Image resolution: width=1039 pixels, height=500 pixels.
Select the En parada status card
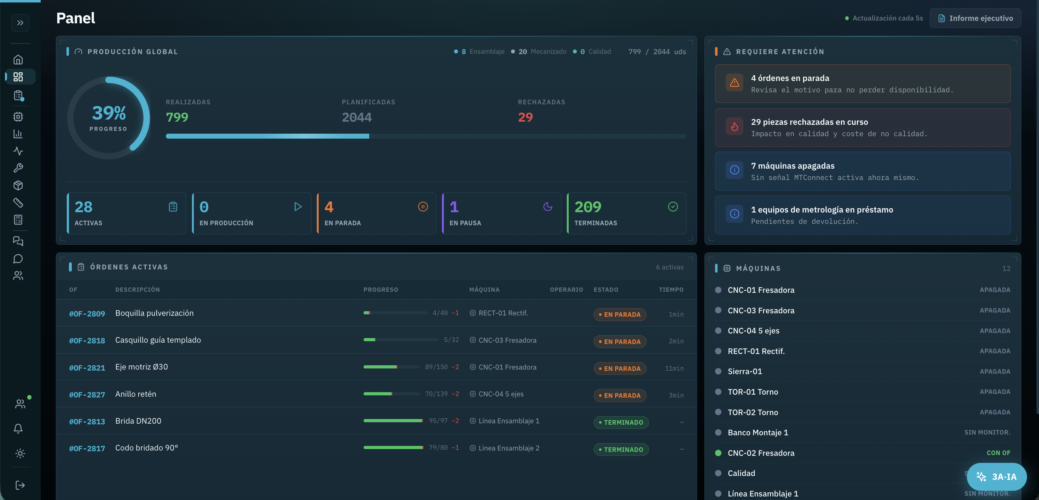(x=376, y=213)
